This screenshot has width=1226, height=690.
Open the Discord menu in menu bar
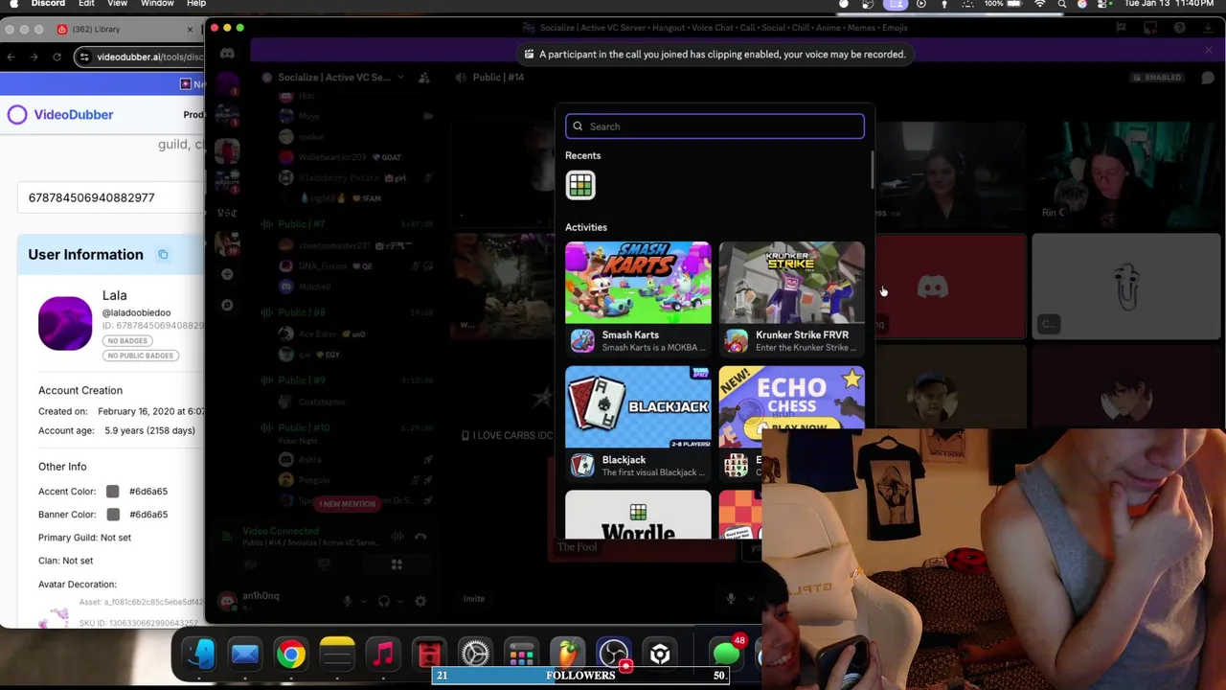coord(48,4)
